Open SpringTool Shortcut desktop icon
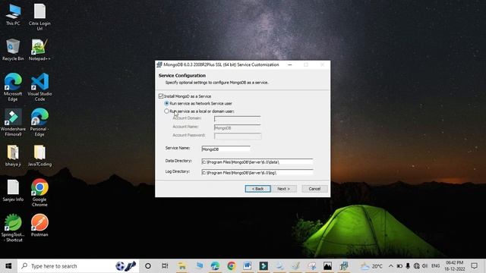486x273 pixels. coord(13,228)
